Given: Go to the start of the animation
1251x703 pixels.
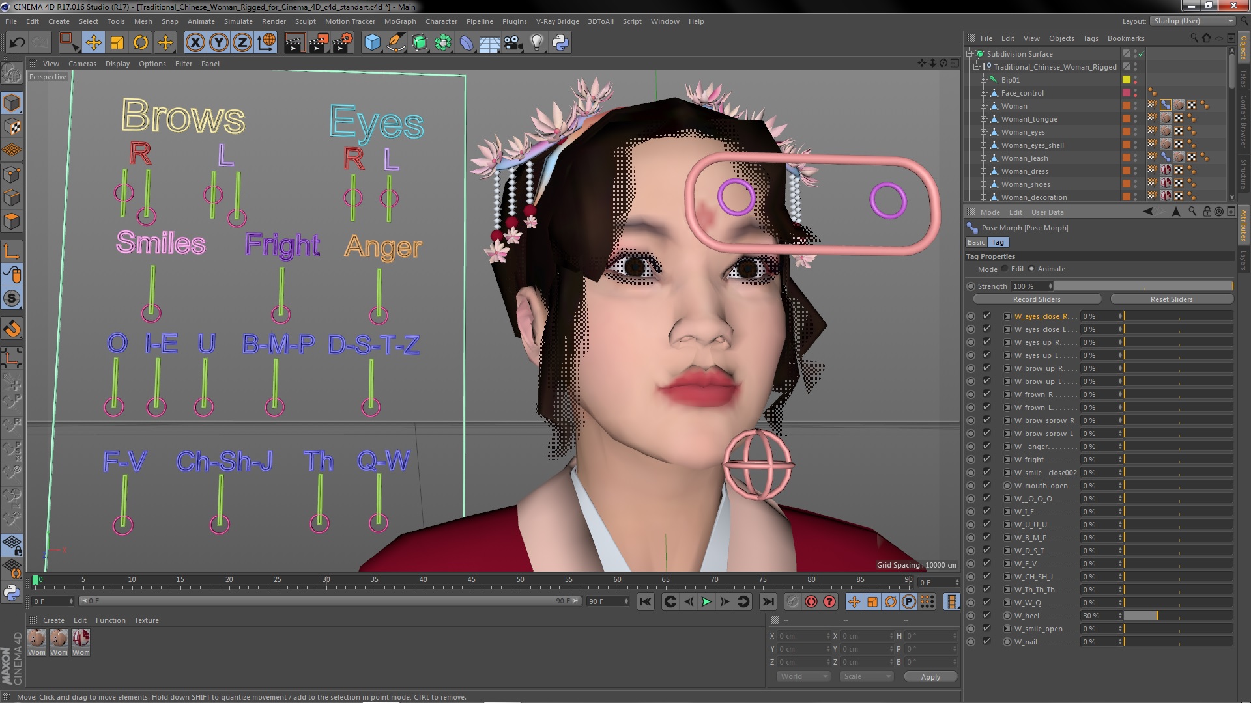Looking at the screenshot, I should click(x=646, y=601).
